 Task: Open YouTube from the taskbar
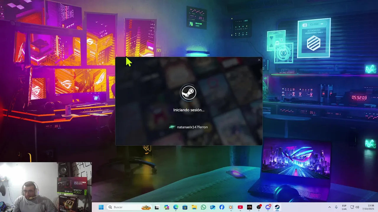click(x=240, y=207)
